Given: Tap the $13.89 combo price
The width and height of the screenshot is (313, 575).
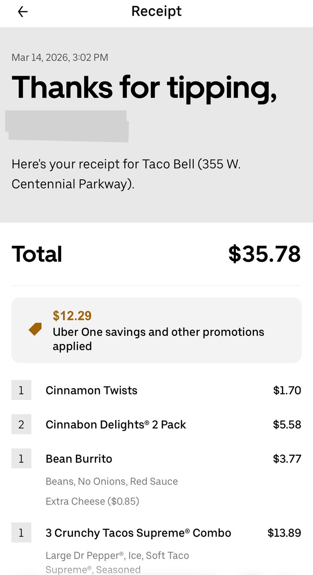Looking at the screenshot, I should (x=284, y=533).
